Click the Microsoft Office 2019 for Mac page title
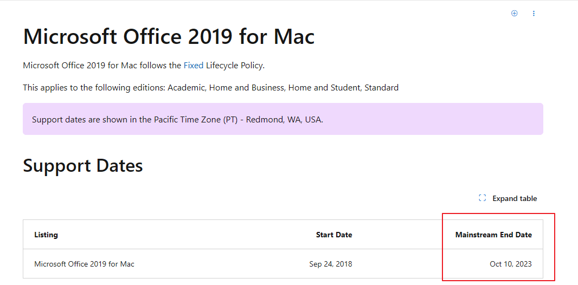The width and height of the screenshot is (578, 285). coord(169,36)
